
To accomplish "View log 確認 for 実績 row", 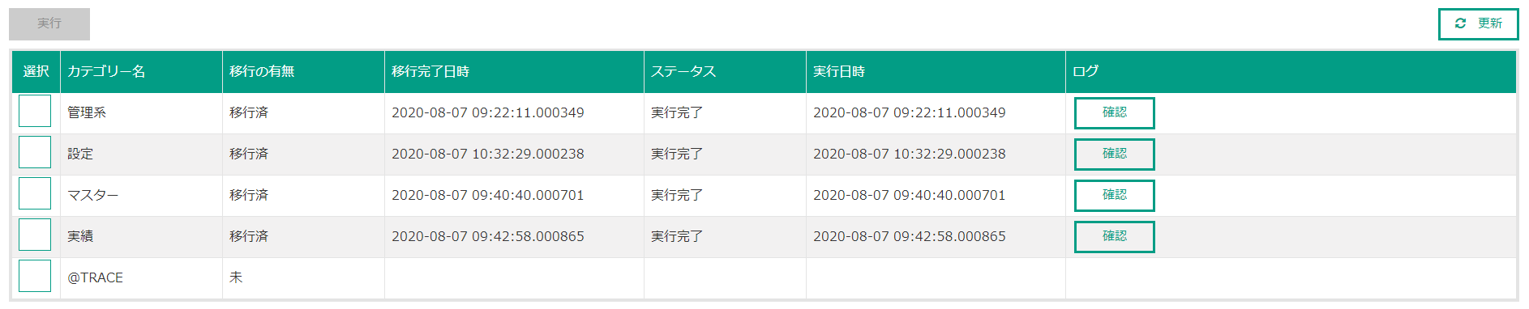I will point(1114,236).
